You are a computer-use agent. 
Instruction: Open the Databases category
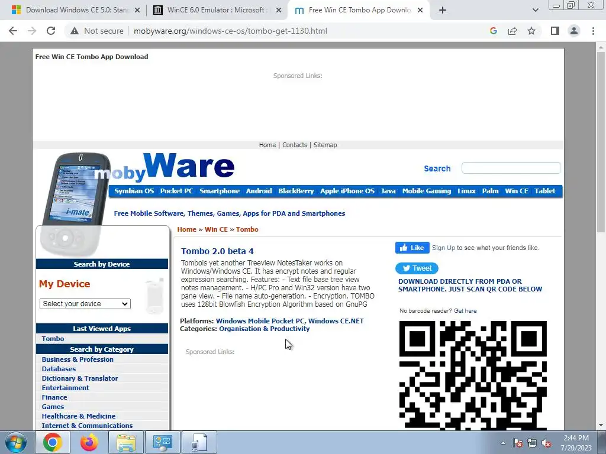(59, 369)
